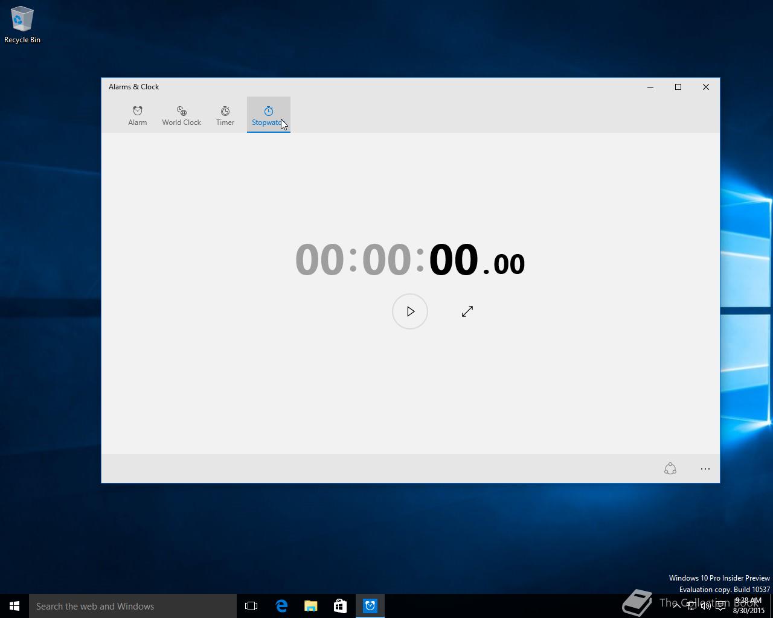Screen dimensions: 773x618
Task: Select the Recycle Bin desktop icon
Action: pyautogui.click(x=22, y=25)
